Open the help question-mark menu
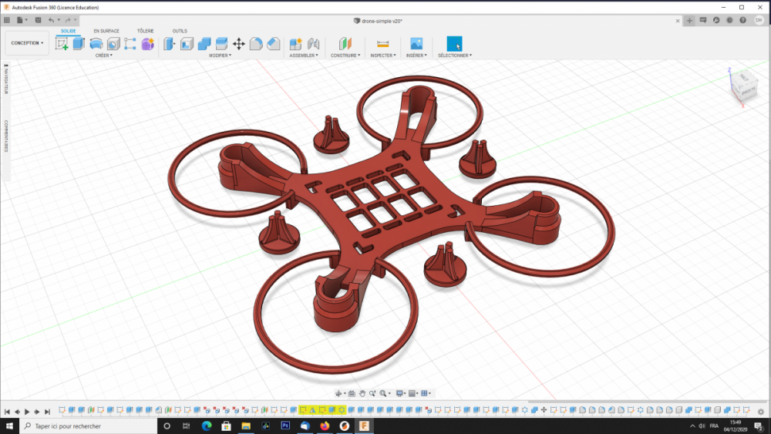This screenshot has height=434, width=771. point(743,20)
